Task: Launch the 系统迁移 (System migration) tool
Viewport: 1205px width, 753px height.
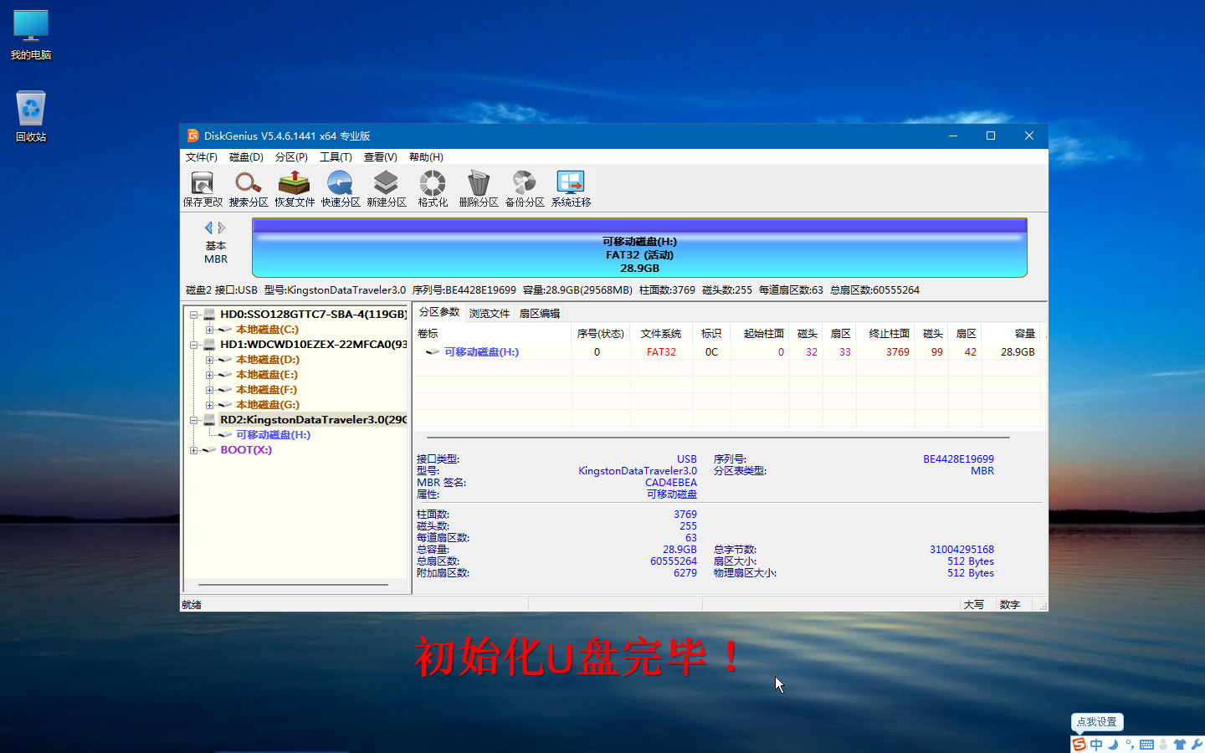Action: pyautogui.click(x=571, y=189)
